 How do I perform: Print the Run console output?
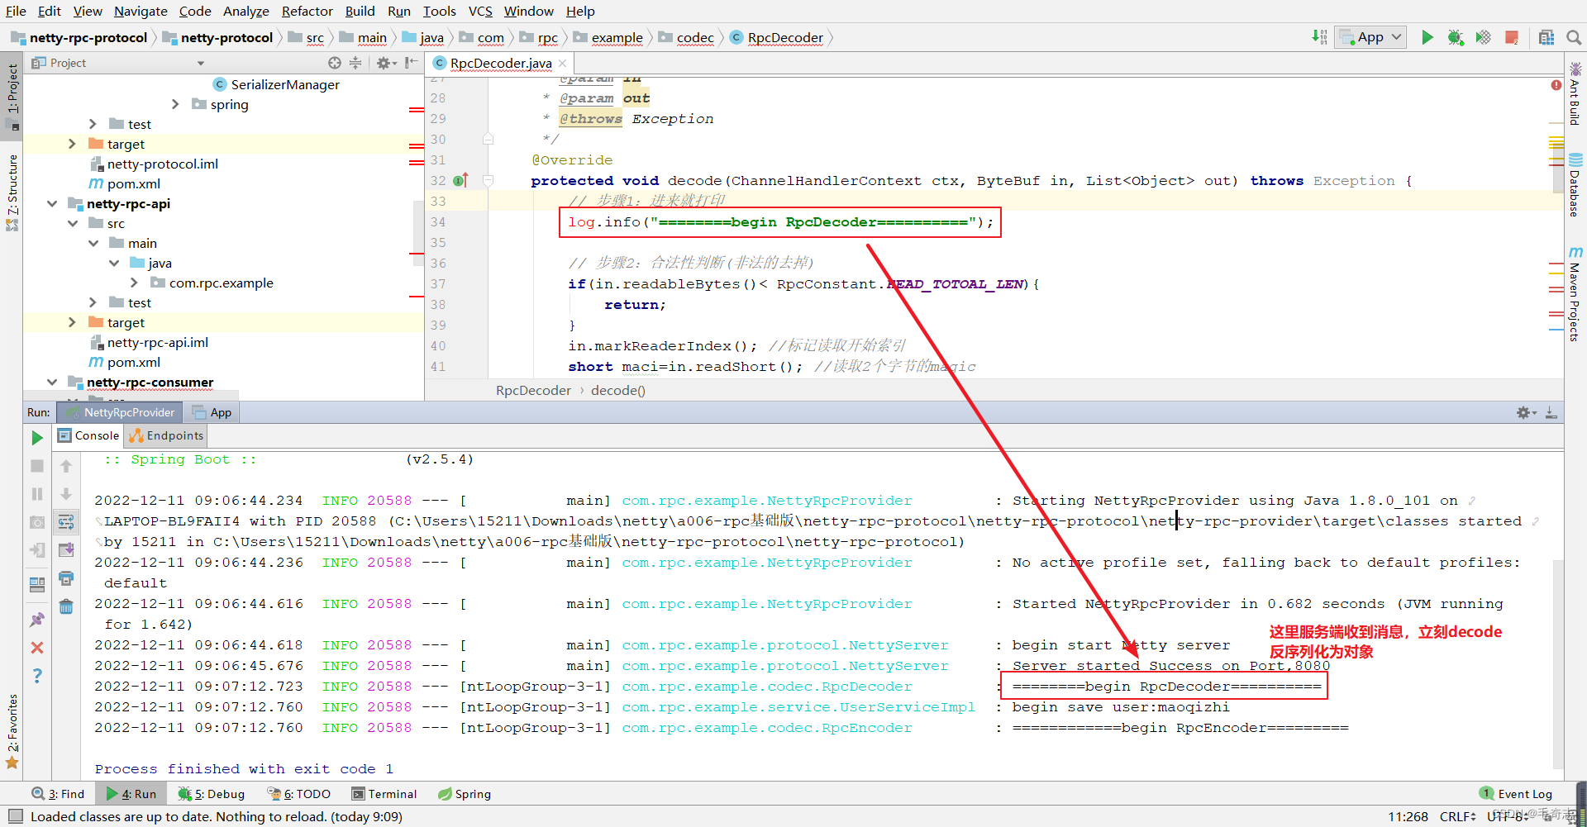[x=66, y=578]
